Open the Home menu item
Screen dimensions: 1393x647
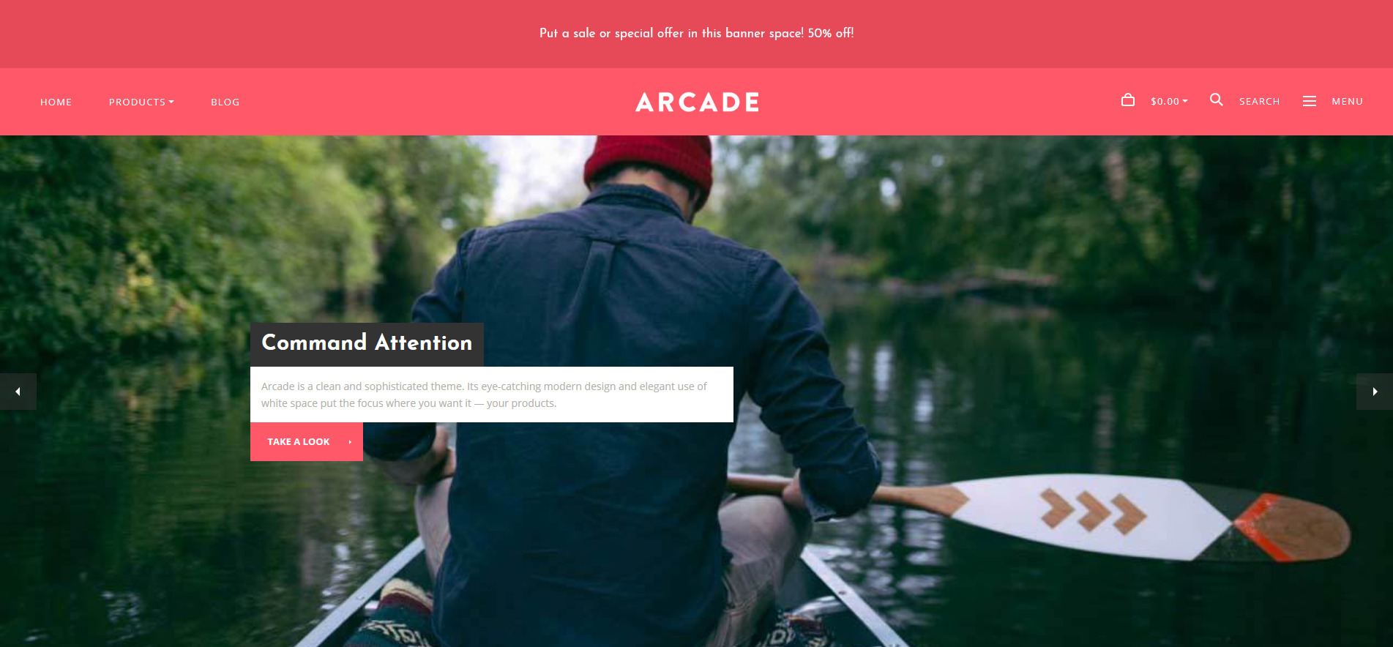[x=56, y=102]
